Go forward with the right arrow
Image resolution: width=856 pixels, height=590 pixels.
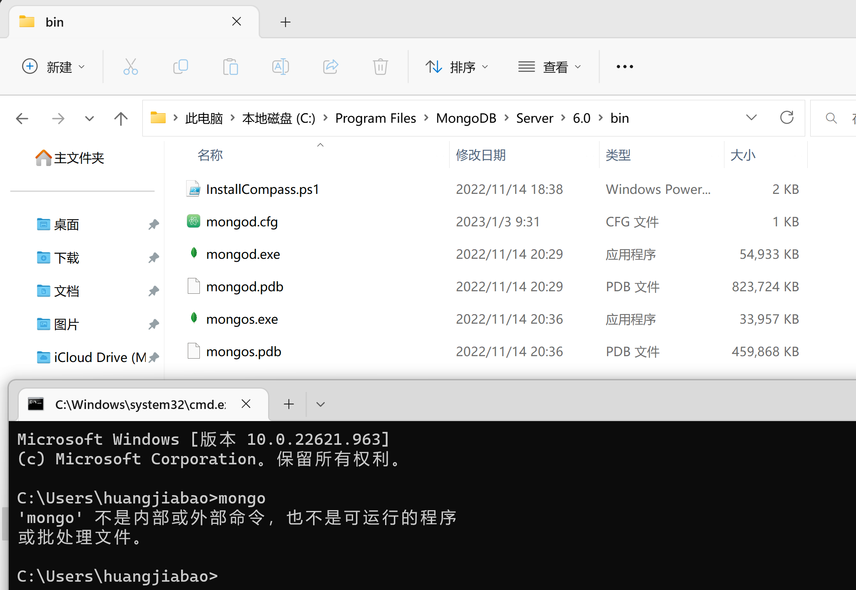pos(58,119)
